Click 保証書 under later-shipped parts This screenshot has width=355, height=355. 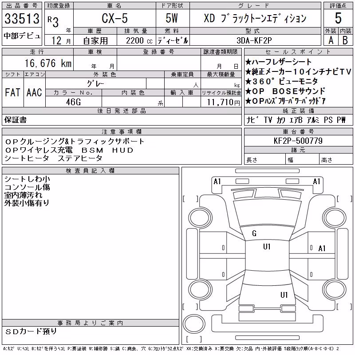16,120
